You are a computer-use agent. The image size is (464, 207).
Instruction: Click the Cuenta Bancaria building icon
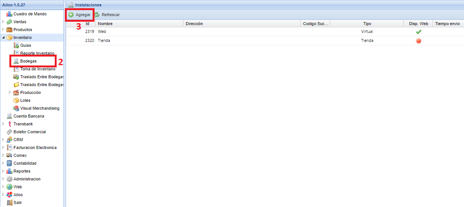pyautogui.click(x=9, y=116)
